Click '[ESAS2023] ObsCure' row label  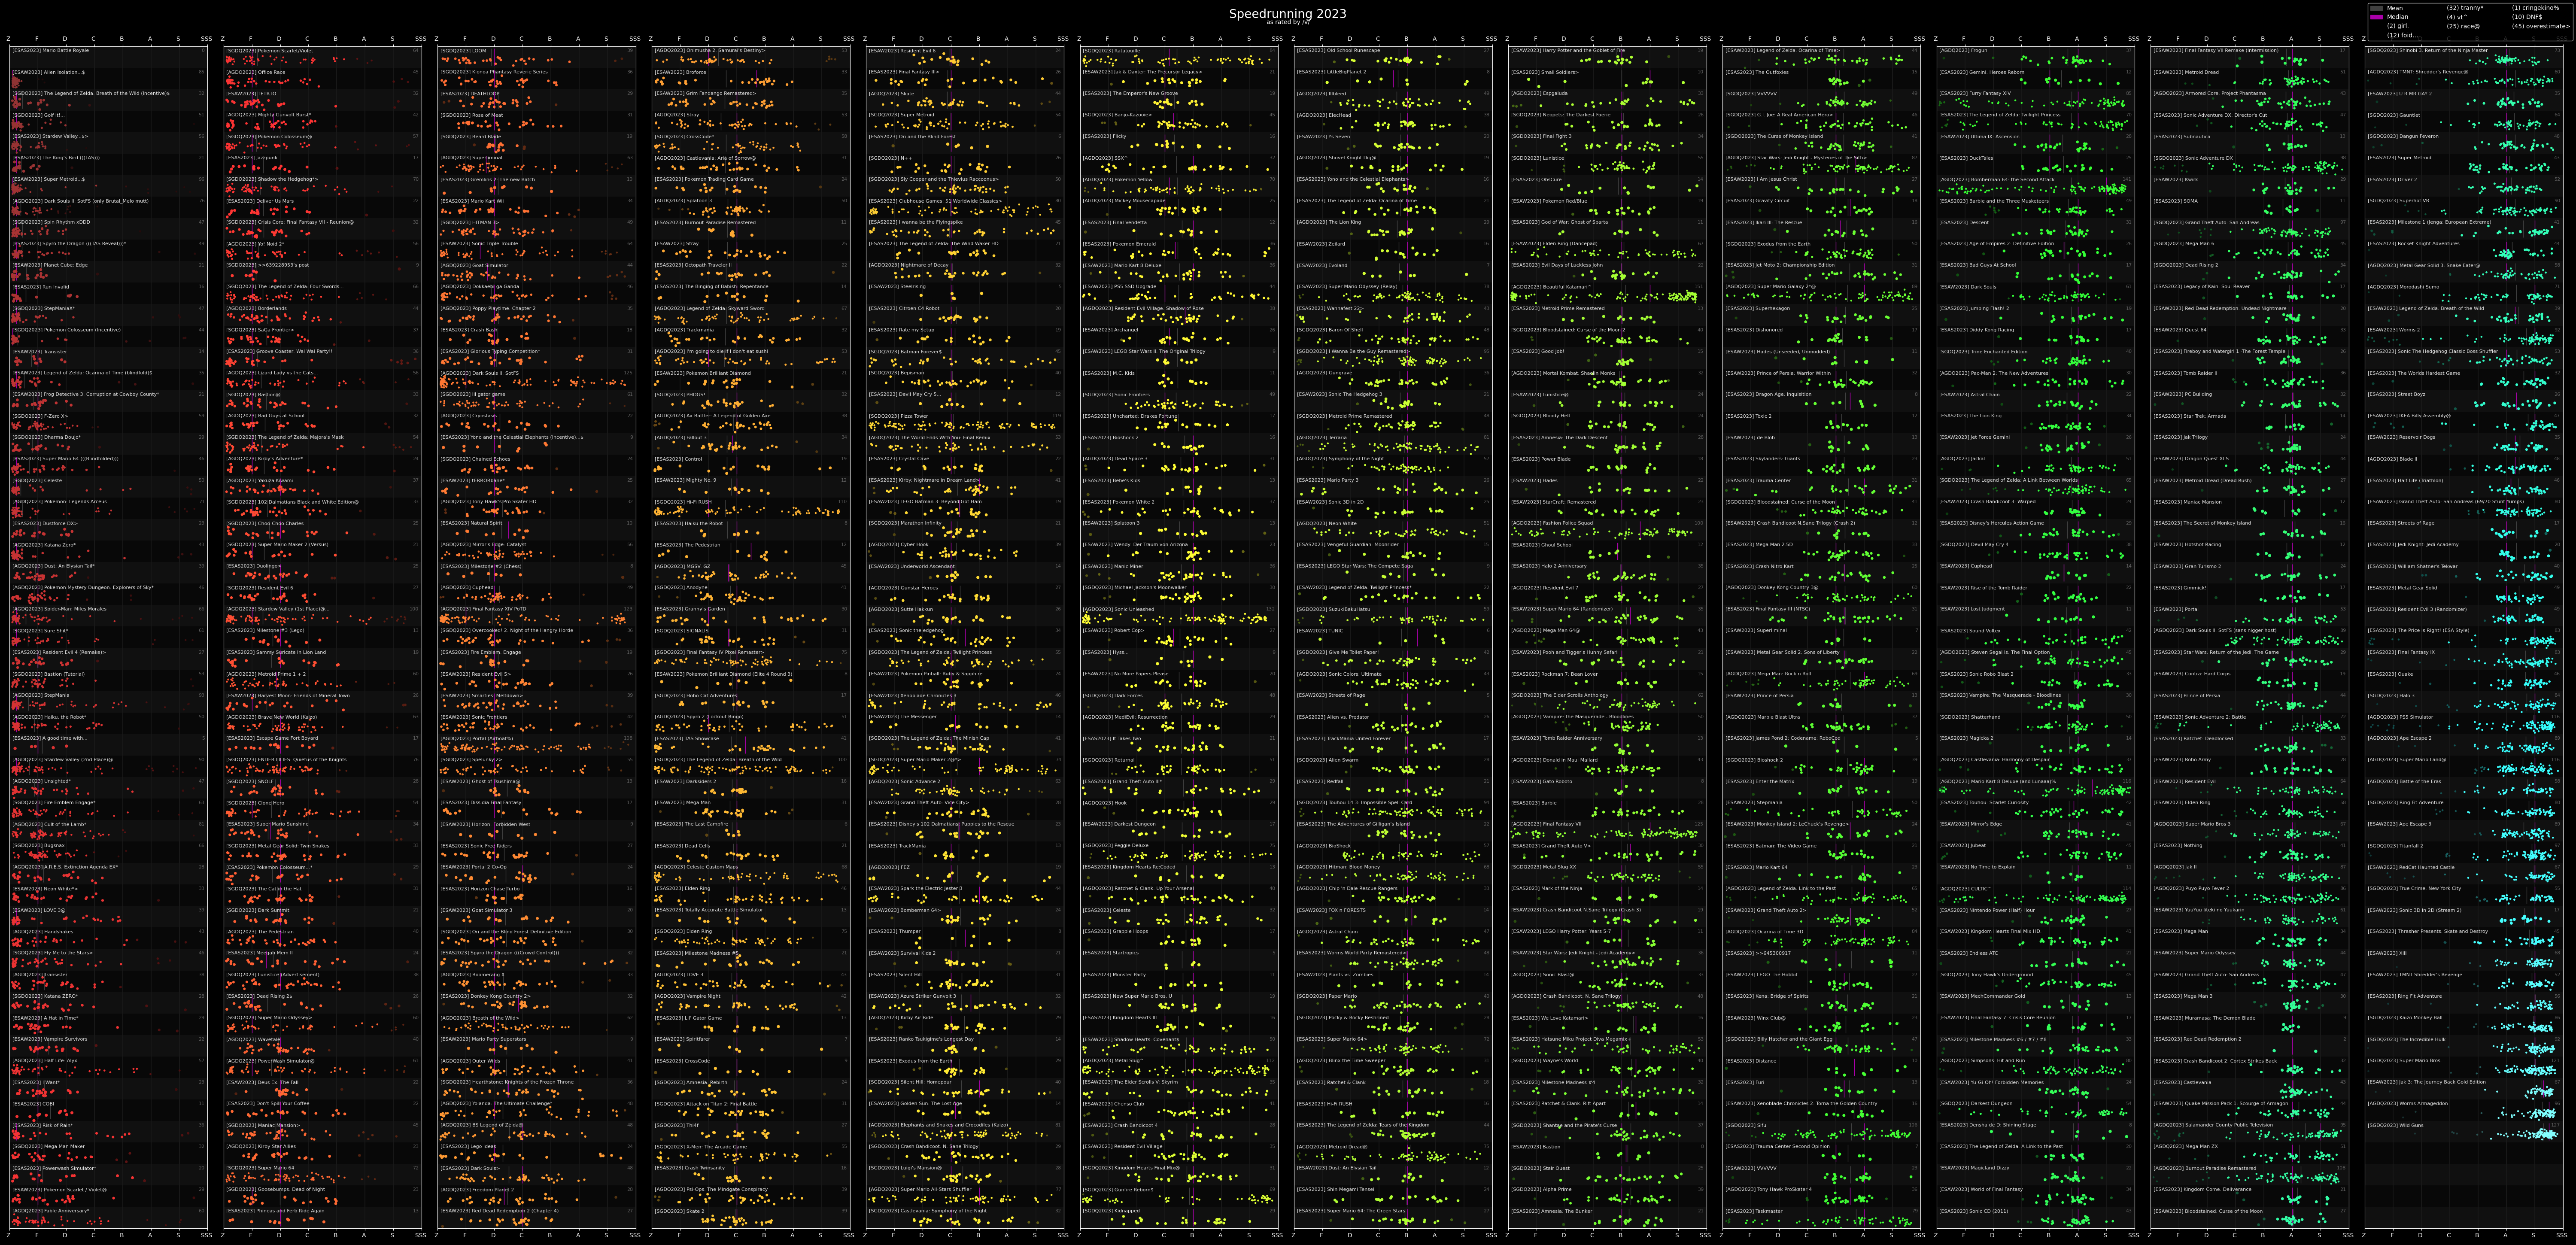pos(1536,179)
